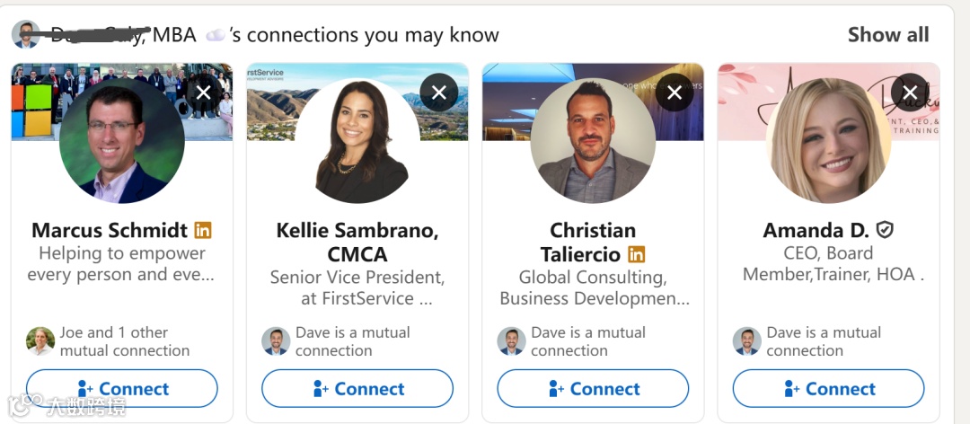Connect with Marcus Schmidt
Viewport: 970px width, 424px height.
(122, 389)
